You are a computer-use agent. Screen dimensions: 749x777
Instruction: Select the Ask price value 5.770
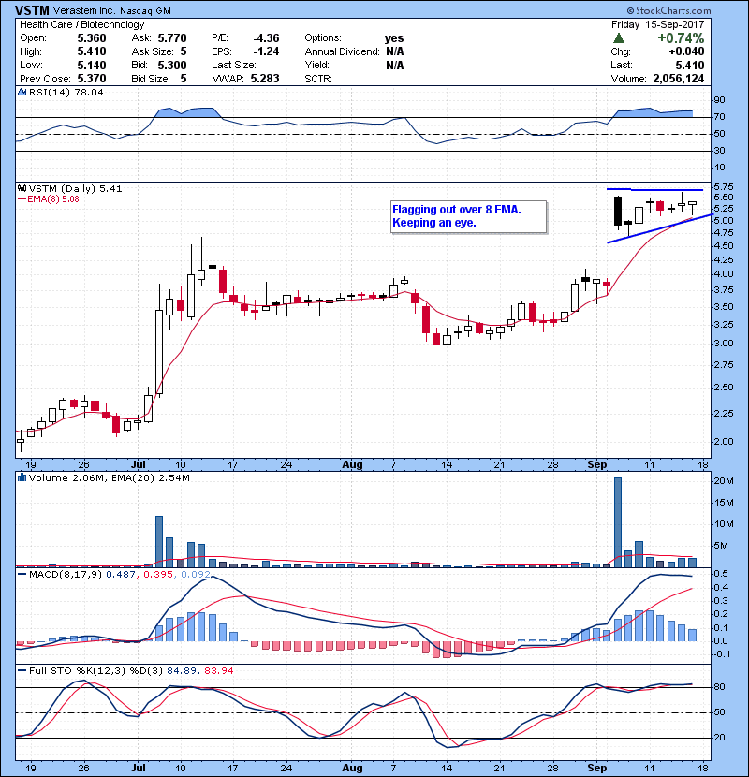pyautogui.click(x=172, y=38)
